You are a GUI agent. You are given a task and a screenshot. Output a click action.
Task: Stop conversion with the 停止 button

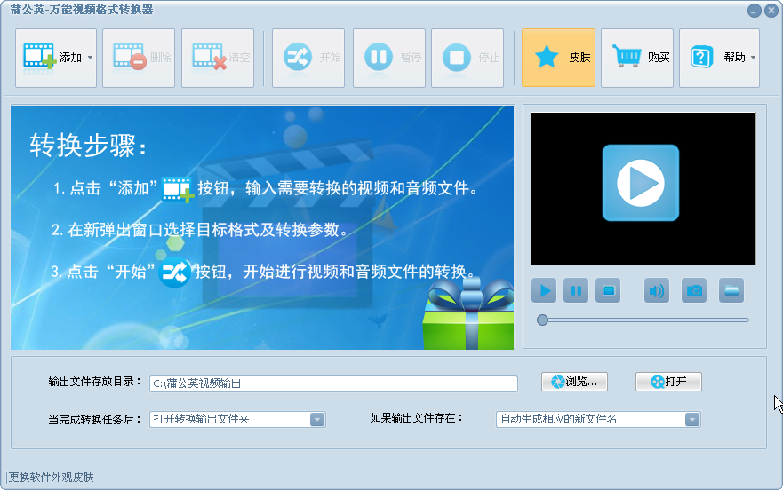click(467, 58)
